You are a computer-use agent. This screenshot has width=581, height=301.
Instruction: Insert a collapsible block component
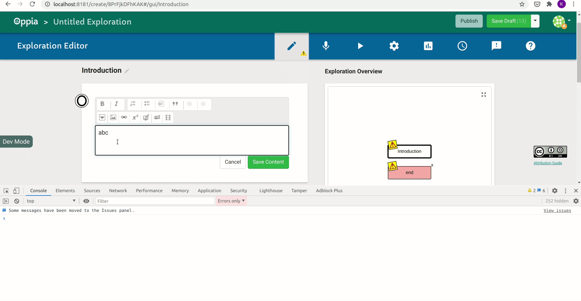point(102,118)
